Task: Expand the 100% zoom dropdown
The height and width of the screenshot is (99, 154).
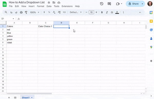Action: [x=35, y=12]
